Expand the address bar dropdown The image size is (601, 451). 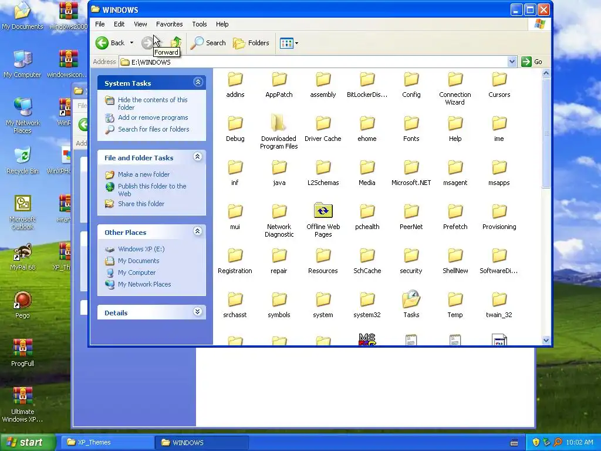(x=512, y=62)
